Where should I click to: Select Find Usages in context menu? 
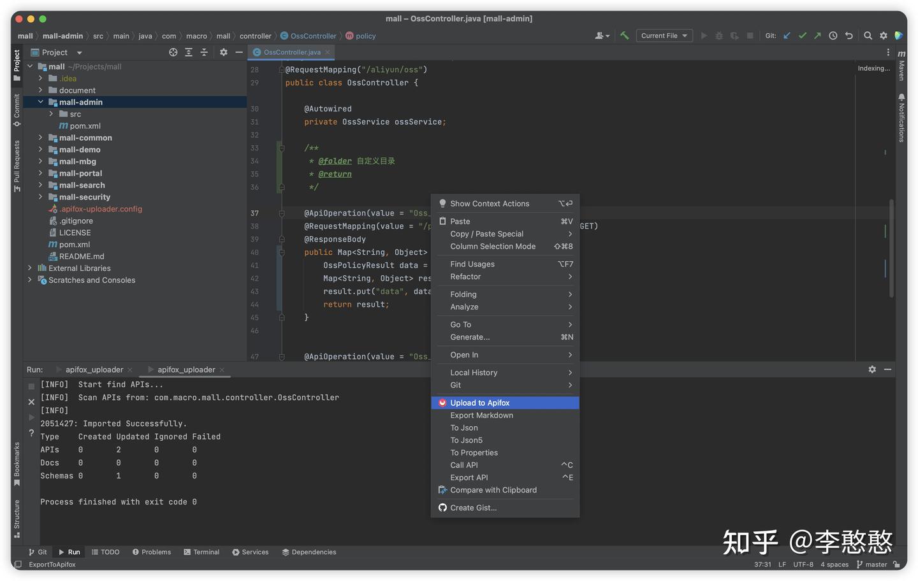pyautogui.click(x=505, y=264)
